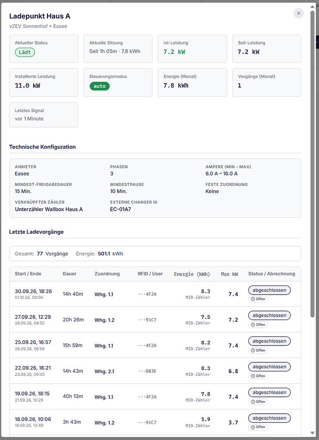The width and height of the screenshot is (319, 440).
Task: Click 'Whg. 1.2' in 27.09.26 row
Action: (105, 320)
